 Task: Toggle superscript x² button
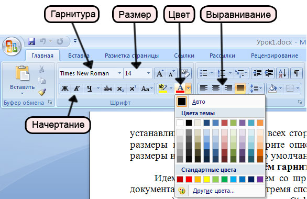pos(133,89)
